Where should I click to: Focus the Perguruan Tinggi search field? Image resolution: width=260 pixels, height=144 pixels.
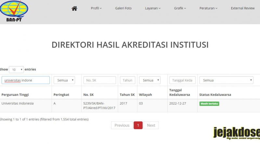[26, 80]
